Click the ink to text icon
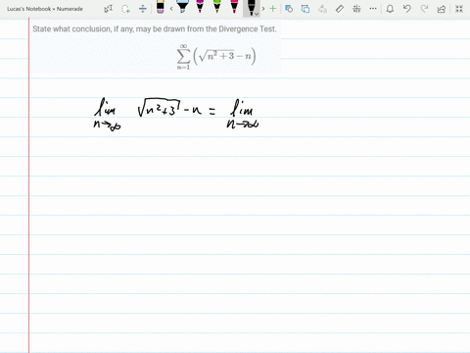Screen dimensions: 470x353 (x=322, y=9)
